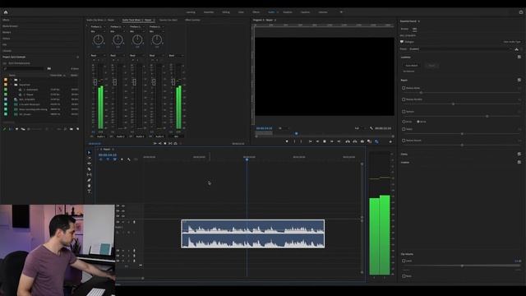Export frame with the camera icon
Image resolution: width=526 pixels, height=296 pixels.
(362, 141)
